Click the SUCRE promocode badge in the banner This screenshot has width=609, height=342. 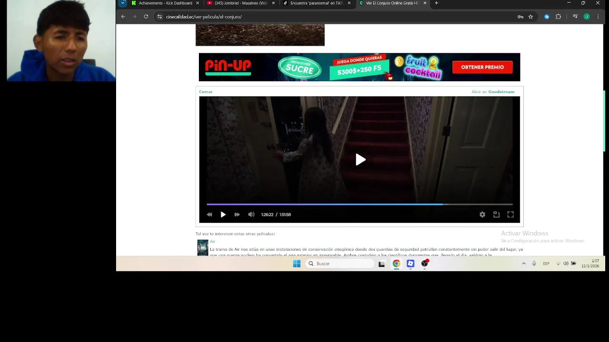coord(299,68)
